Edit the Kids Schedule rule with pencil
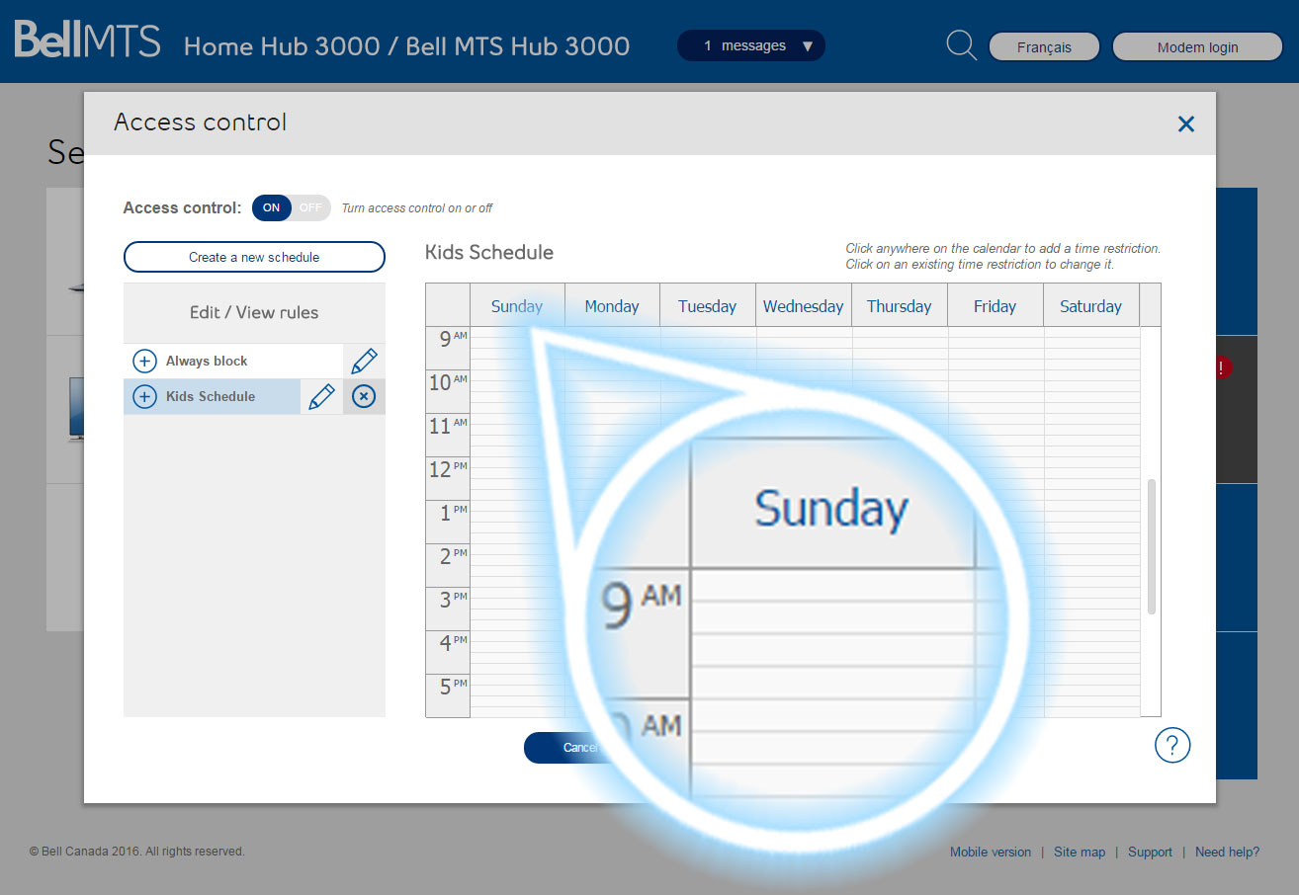The height and width of the screenshot is (895, 1299). click(321, 397)
